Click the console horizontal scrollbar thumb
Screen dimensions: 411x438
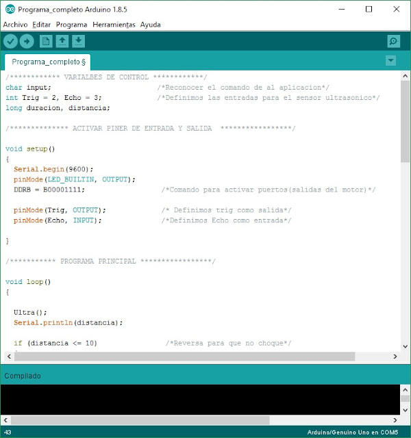click(140, 420)
